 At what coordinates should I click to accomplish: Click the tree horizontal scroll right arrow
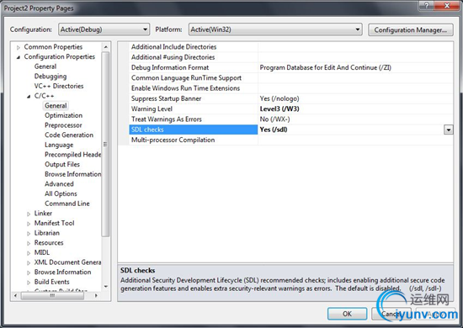[96, 295]
